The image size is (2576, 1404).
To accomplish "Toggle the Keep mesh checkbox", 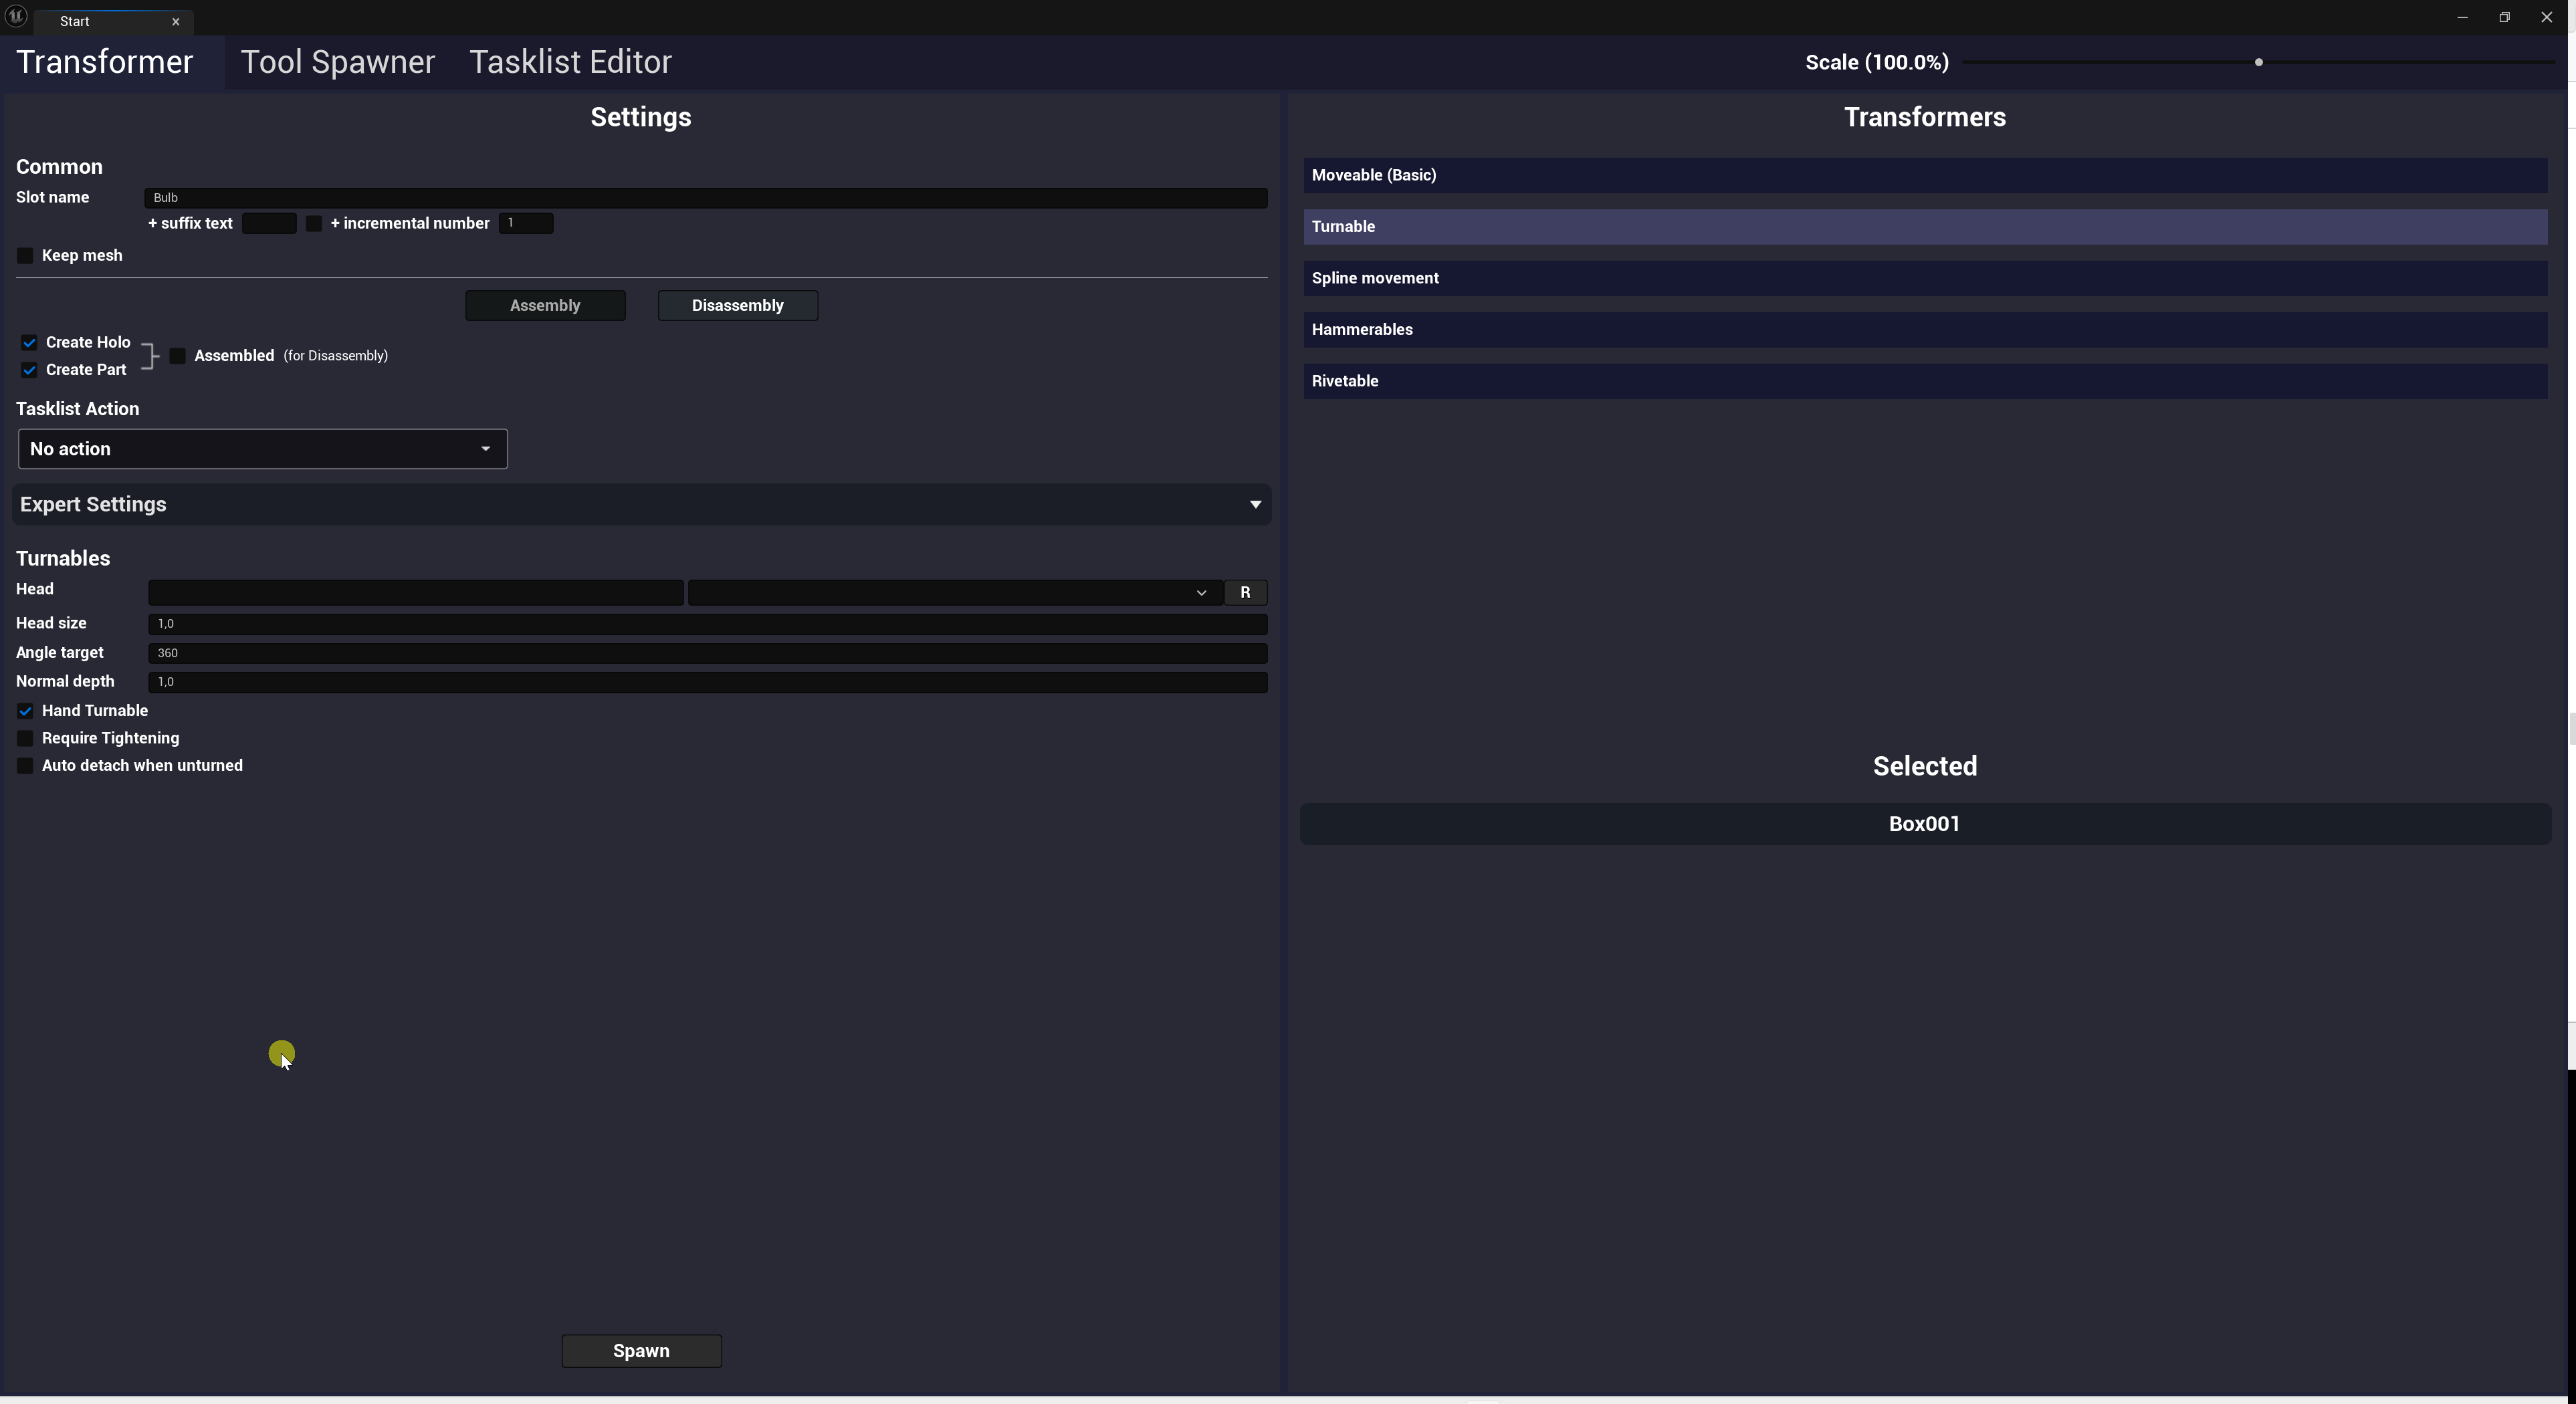I will click(x=26, y=256).
